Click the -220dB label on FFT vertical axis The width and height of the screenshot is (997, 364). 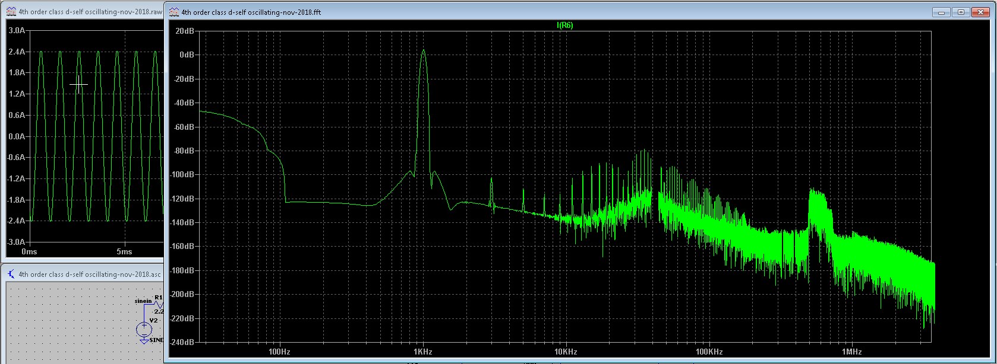pyautogui.click(x=181, y=318)
